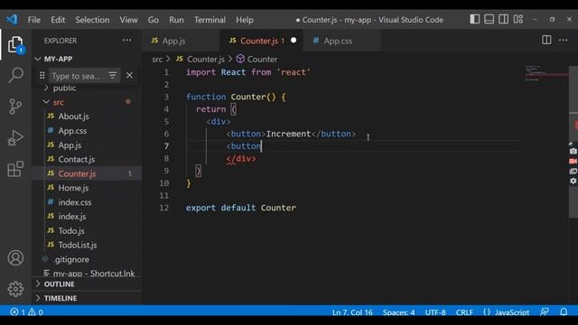Open the File menu

click(x=34, y=20)
